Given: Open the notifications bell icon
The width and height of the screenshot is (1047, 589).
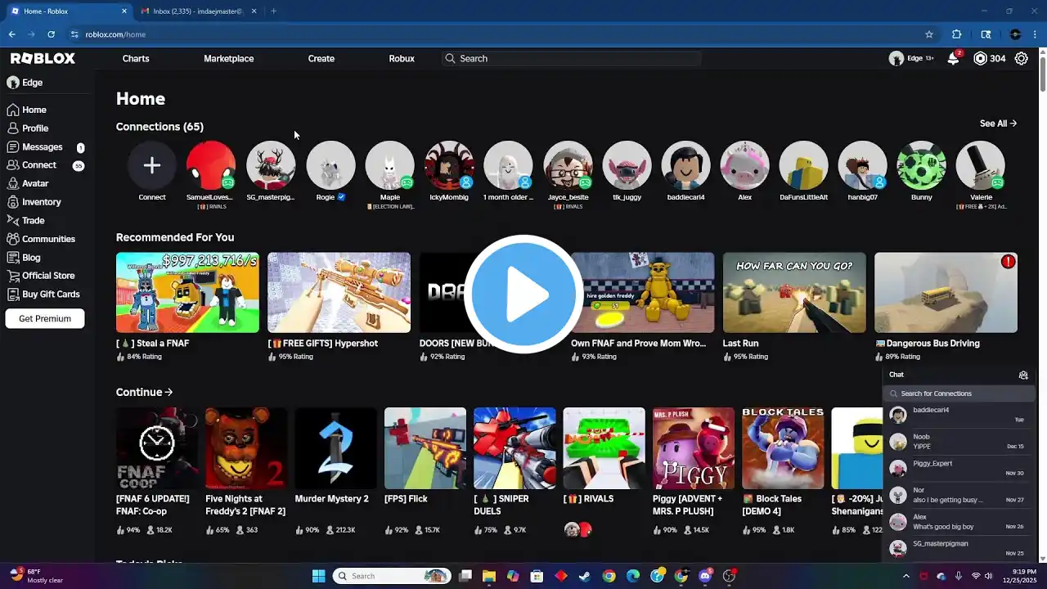Looking at the screenshot, I should pos(953,59).
